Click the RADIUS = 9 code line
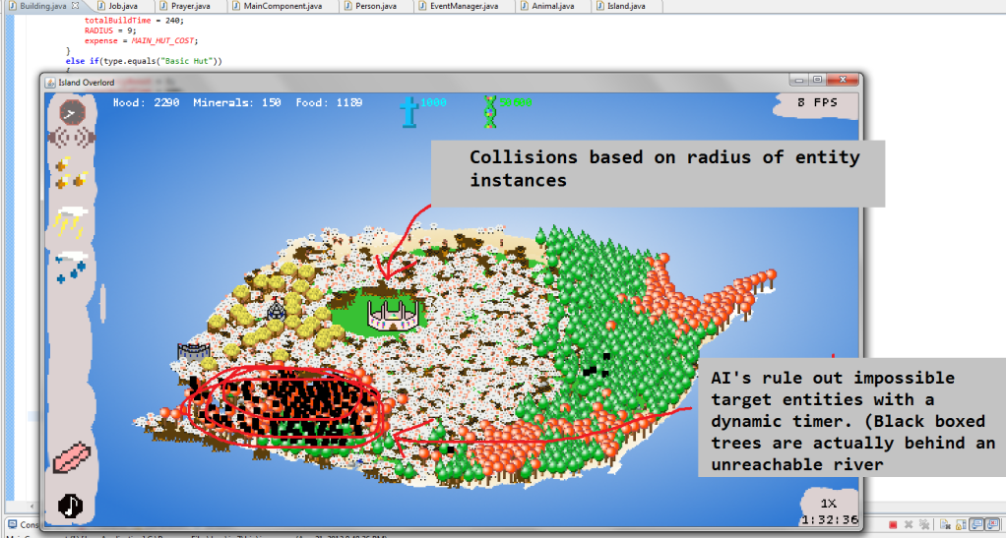Image resolution: width=1006 pixels, height=538 pixels. (111, 30)
